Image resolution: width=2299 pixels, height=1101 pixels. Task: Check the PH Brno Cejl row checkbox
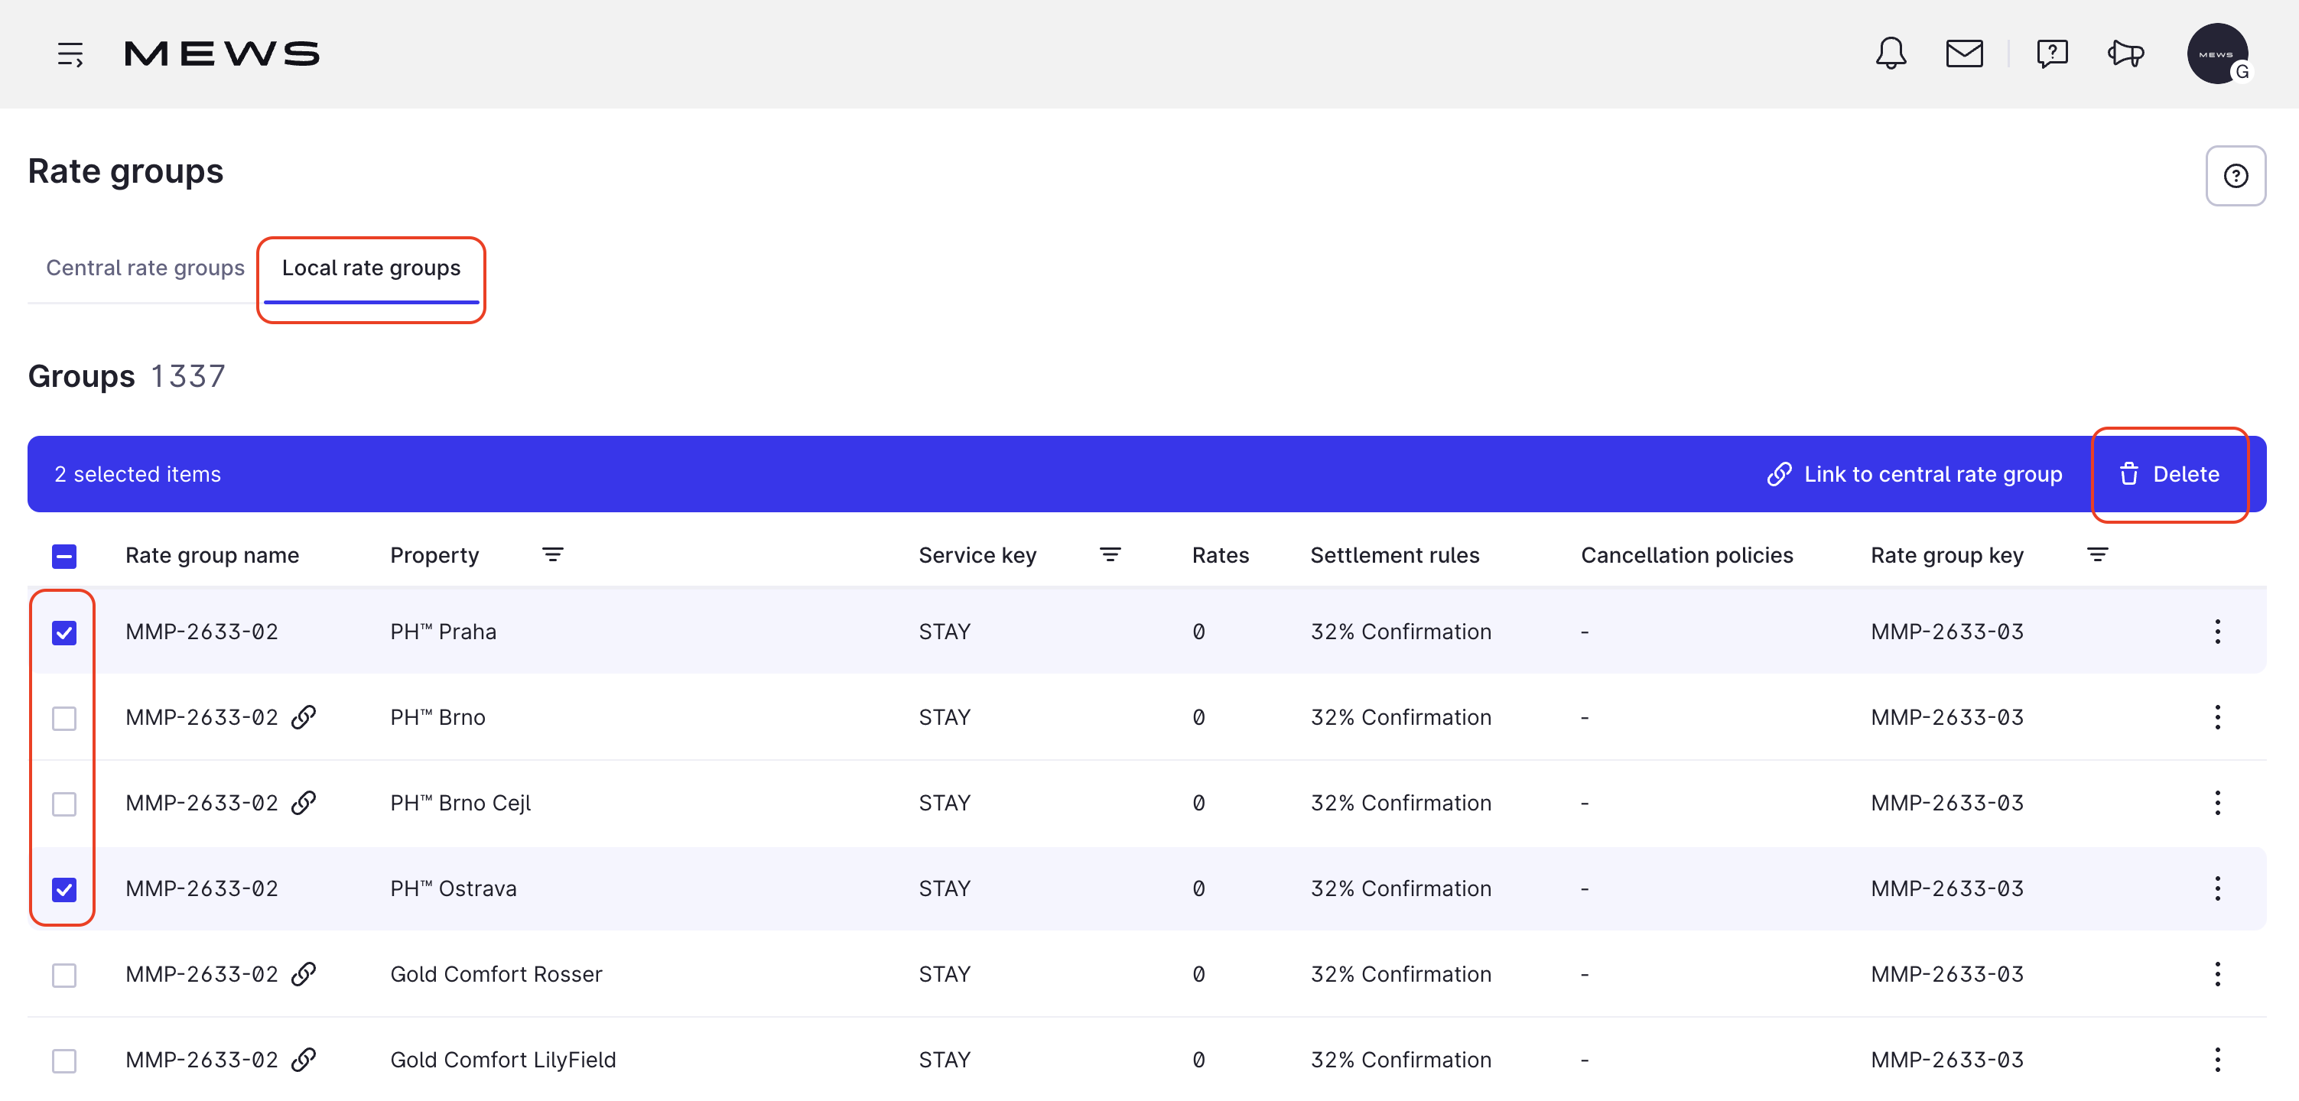(64, 804)
